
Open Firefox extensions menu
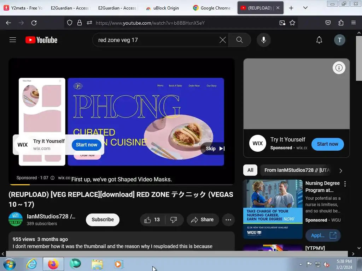coord(341,23)
